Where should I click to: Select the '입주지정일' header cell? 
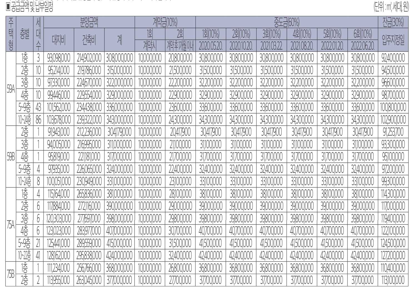point(393,40)
